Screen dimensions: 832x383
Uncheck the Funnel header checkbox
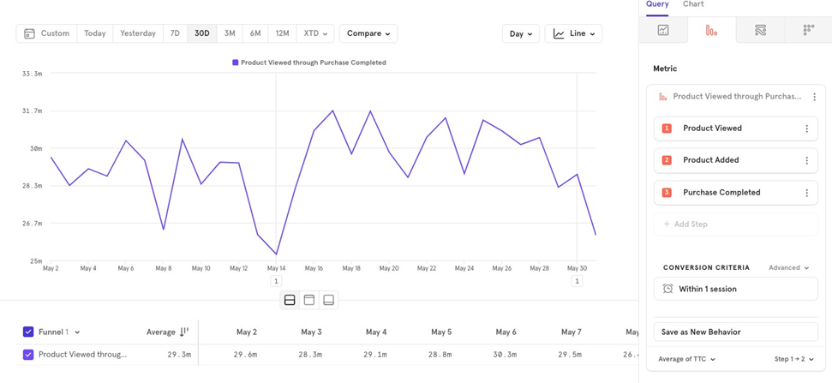point(28,332)
